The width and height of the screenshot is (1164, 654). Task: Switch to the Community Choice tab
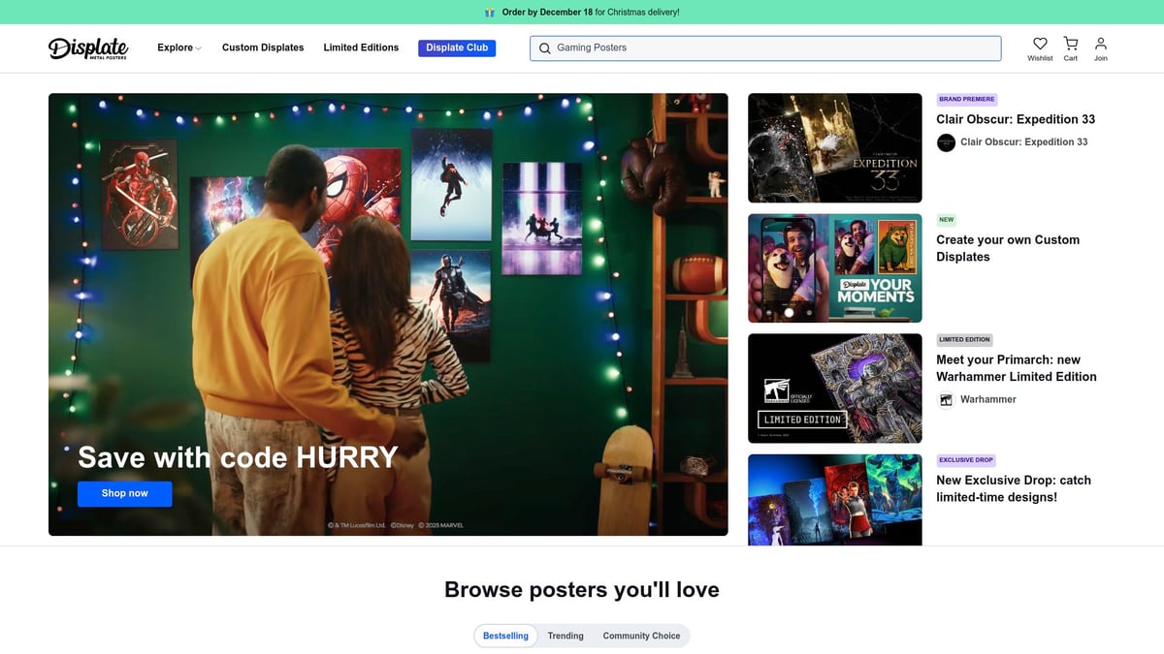[x=641, y=636]
